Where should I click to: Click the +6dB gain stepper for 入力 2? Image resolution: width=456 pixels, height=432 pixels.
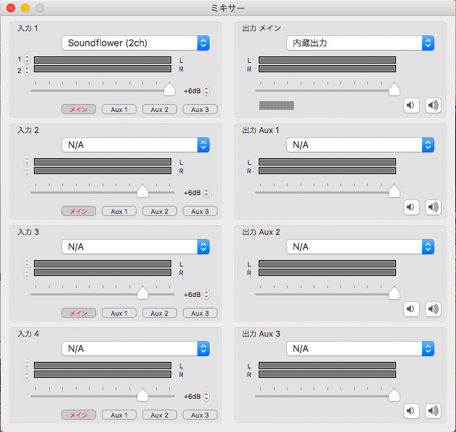206,193
